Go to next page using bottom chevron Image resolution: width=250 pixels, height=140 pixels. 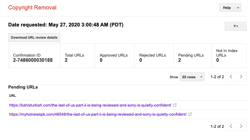pos(241,126)
